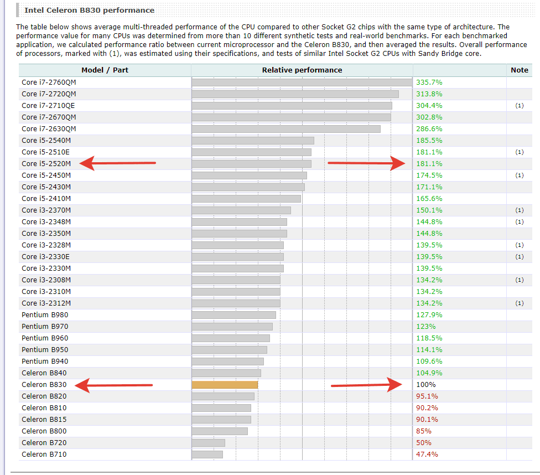Image resolution: width=540 pixels, height=475 pixels.
Task: Select the 185.5% performance value
Action: tap(429, 141)
